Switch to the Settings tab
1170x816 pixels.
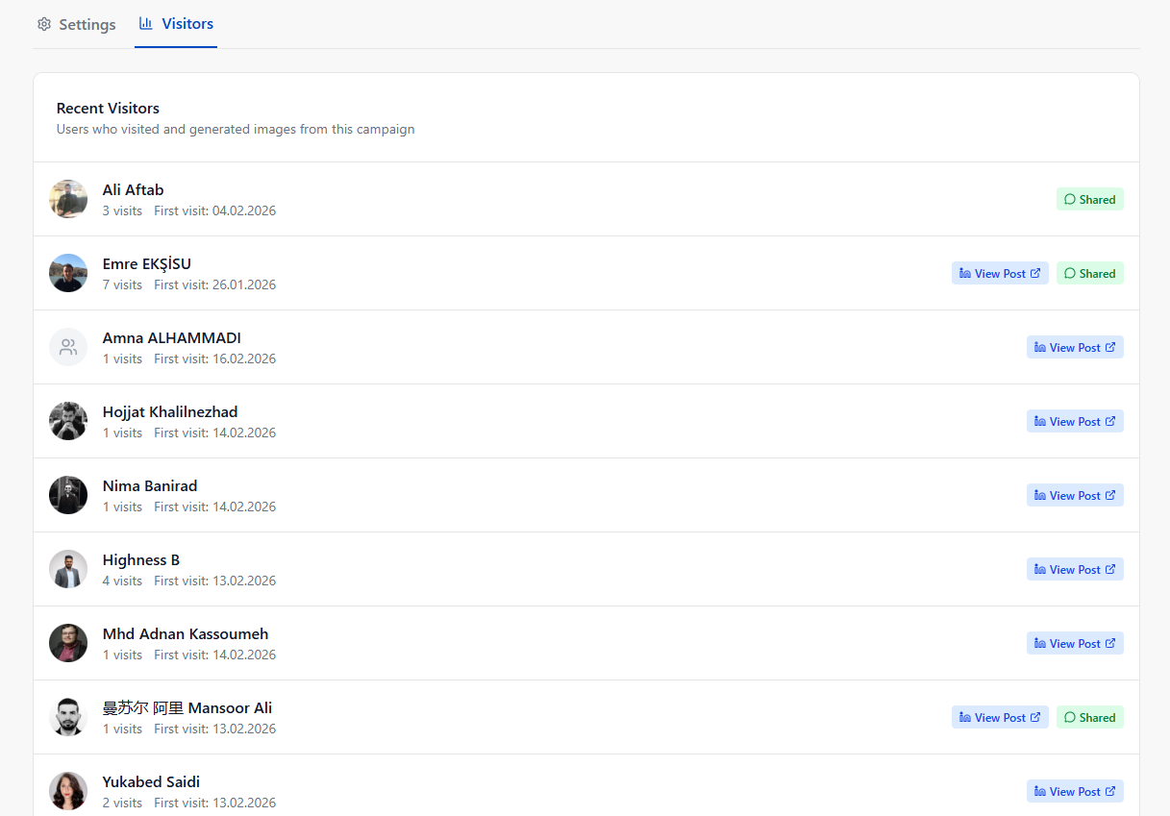76,23
